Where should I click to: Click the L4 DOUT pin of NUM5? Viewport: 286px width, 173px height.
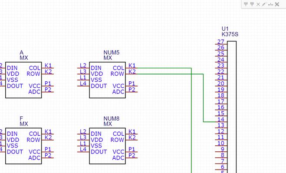tap(83, 84)
